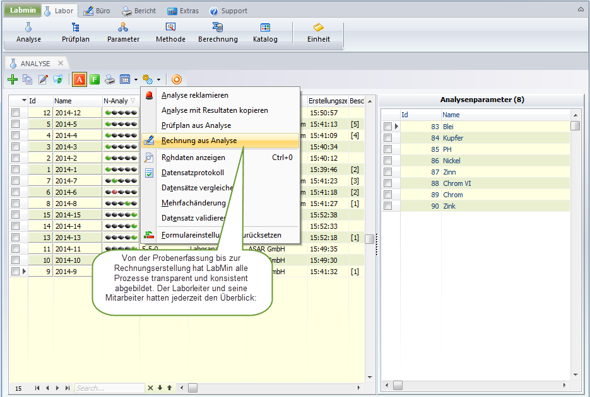Image resolution: width=590 pixels, height=397 pixels.
Task: Choose 'Analyse mit Resultaten kopieren'
Action: pos(220,110)
